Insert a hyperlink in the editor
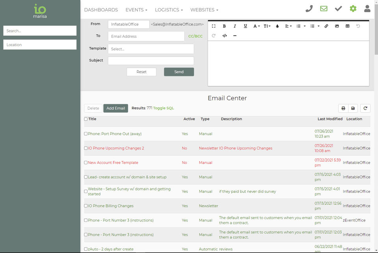This screenshot has width=378, height=253. (x=326, y=26)
